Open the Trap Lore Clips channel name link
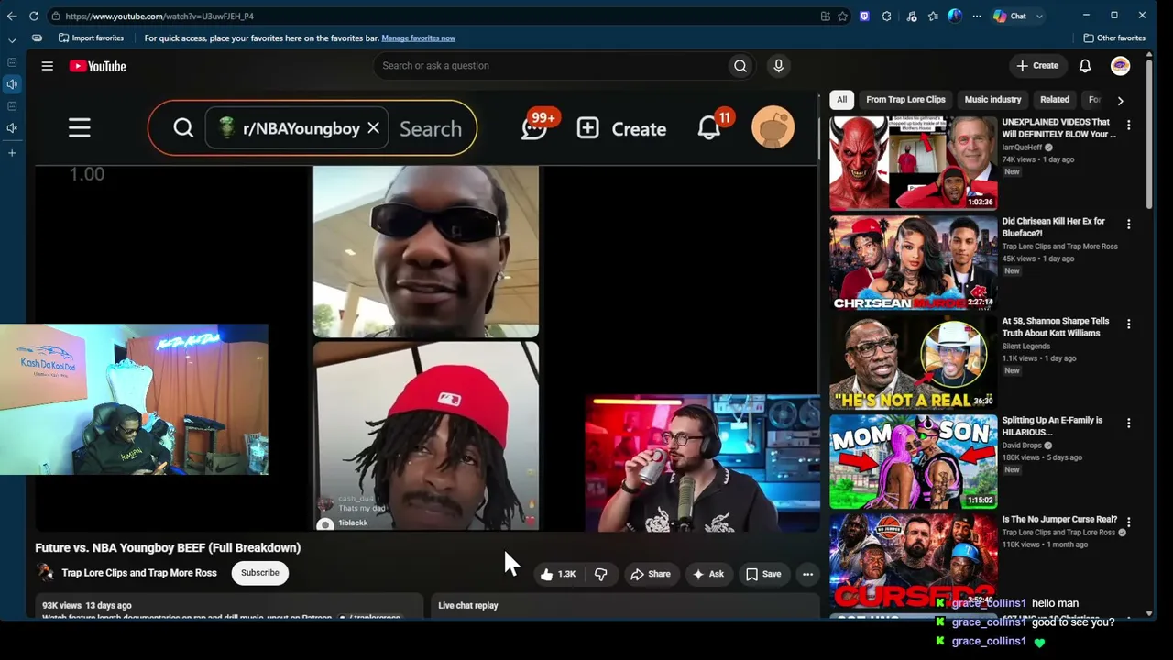The width and height of the screenshot is (1173, 660). (x=139, y=573)
